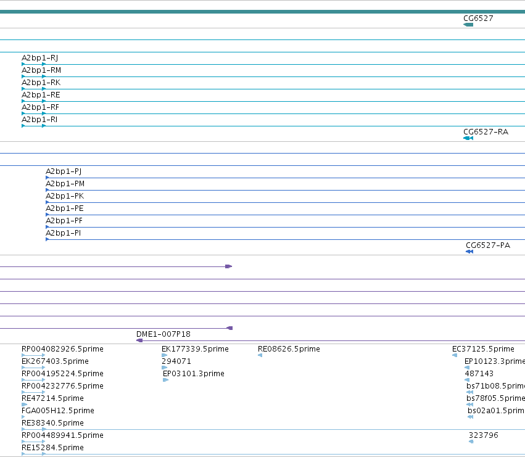Select EST RE47214.5prime
Image resolution: width=525 pixels, height=457 pixels.
pyautogui.click(x=52, y=398)
